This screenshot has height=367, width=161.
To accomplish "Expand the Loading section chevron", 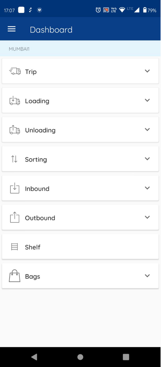I will [147, 100].
